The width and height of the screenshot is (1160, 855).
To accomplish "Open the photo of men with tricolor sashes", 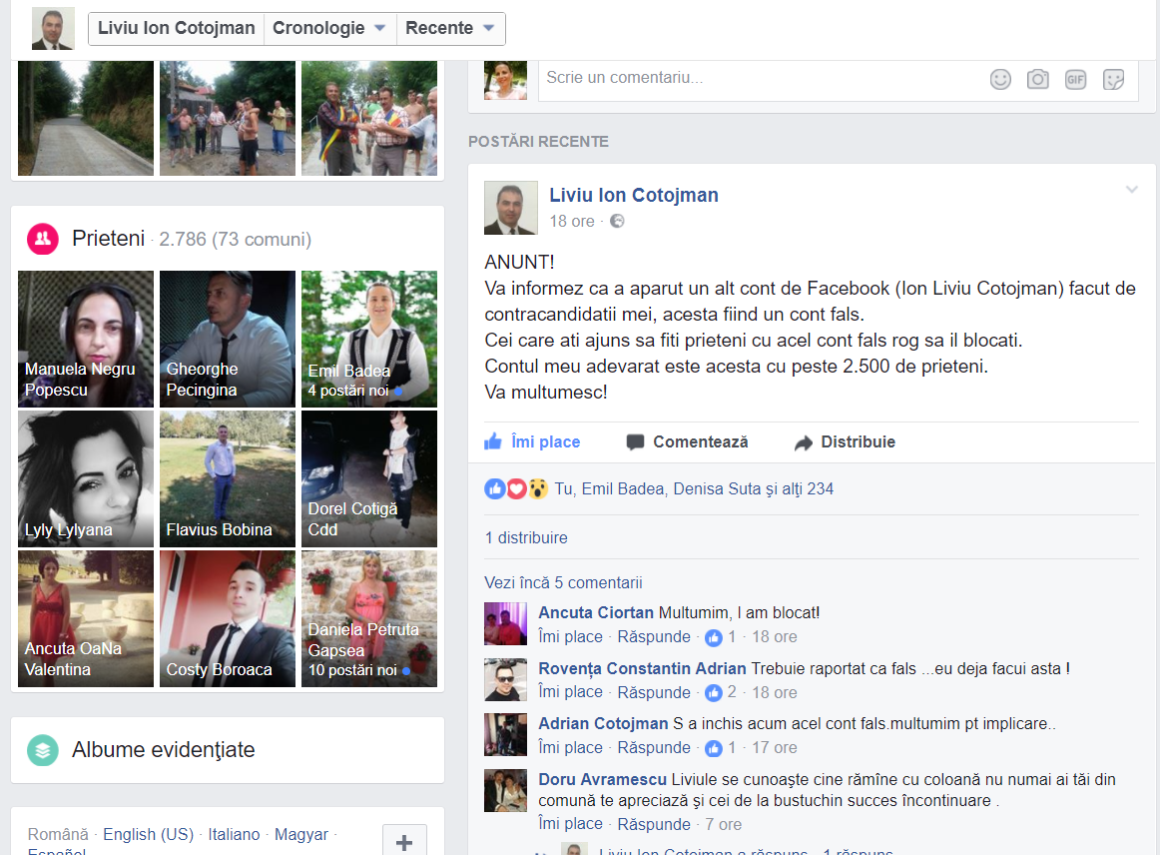I will click(369, 119).
